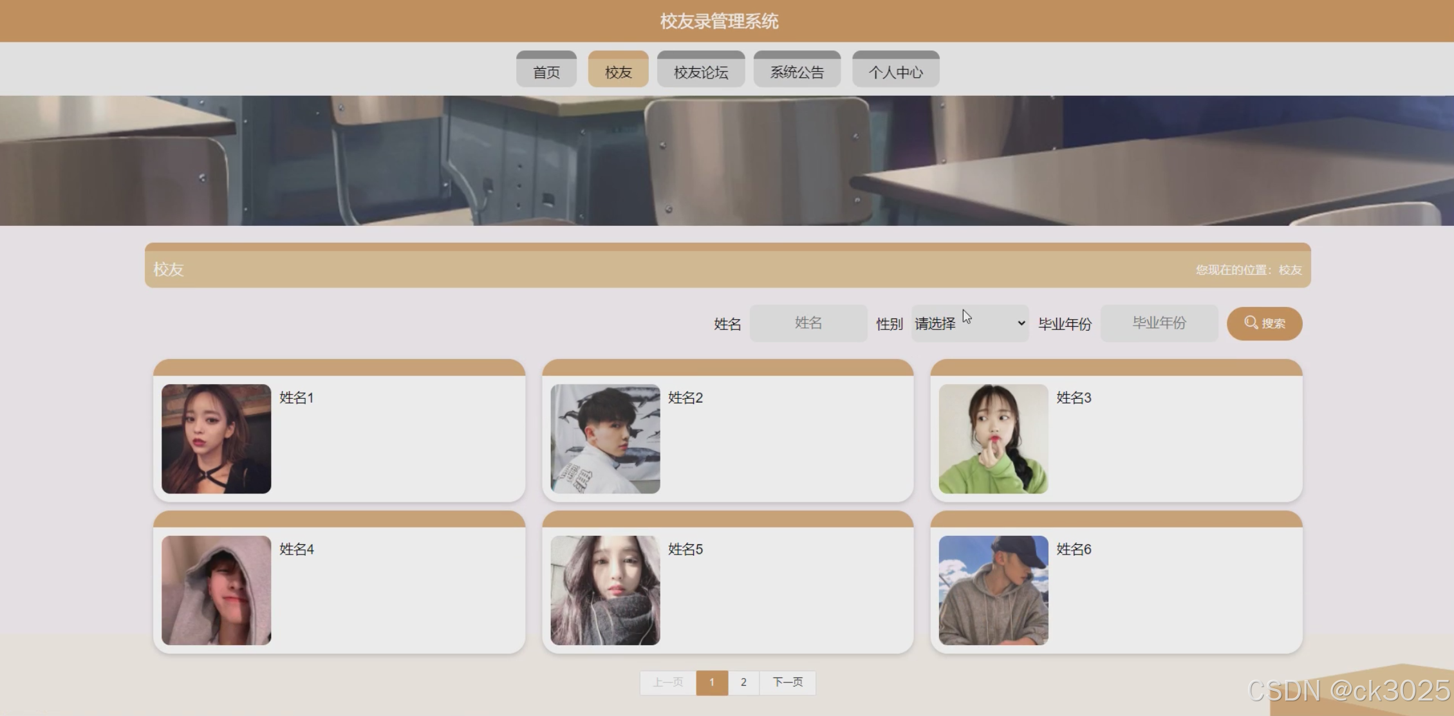Select the 姓名3 profile thumbnail

coord(993,439)
